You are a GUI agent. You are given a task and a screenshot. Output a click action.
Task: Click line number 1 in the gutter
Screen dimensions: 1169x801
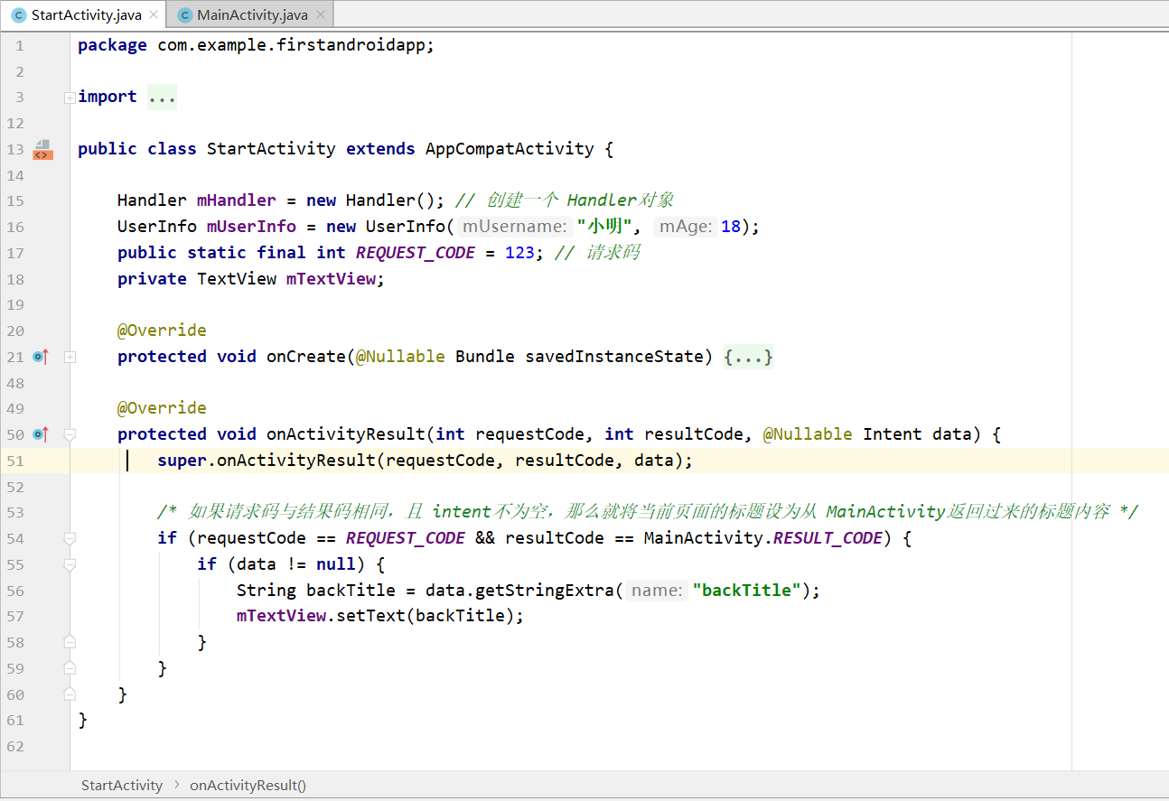coord(20,45)
